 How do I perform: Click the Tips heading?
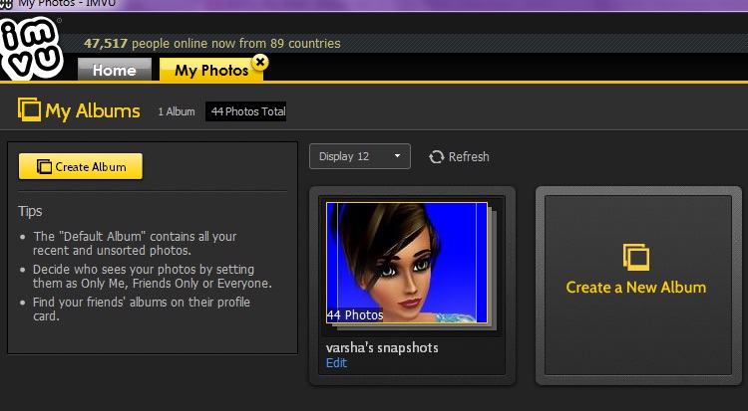pyautogui.click(x=30, y=211)
